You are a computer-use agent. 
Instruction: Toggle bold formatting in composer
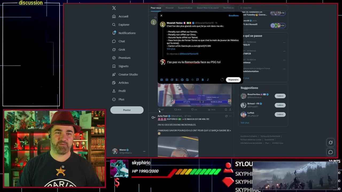coord(203,80)
